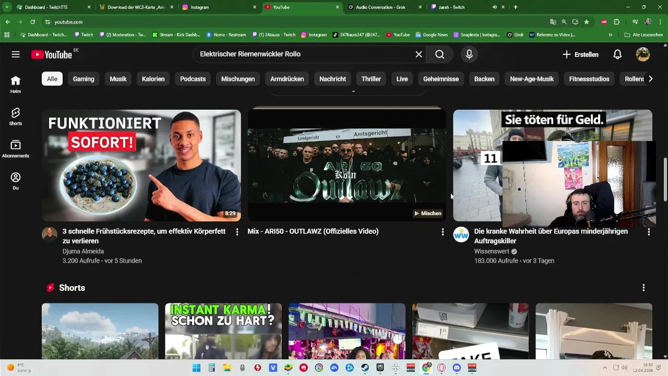Click the YouTube logo
Image resolution: width=668 pixels, height=376 pixels.
click(52, 54)
